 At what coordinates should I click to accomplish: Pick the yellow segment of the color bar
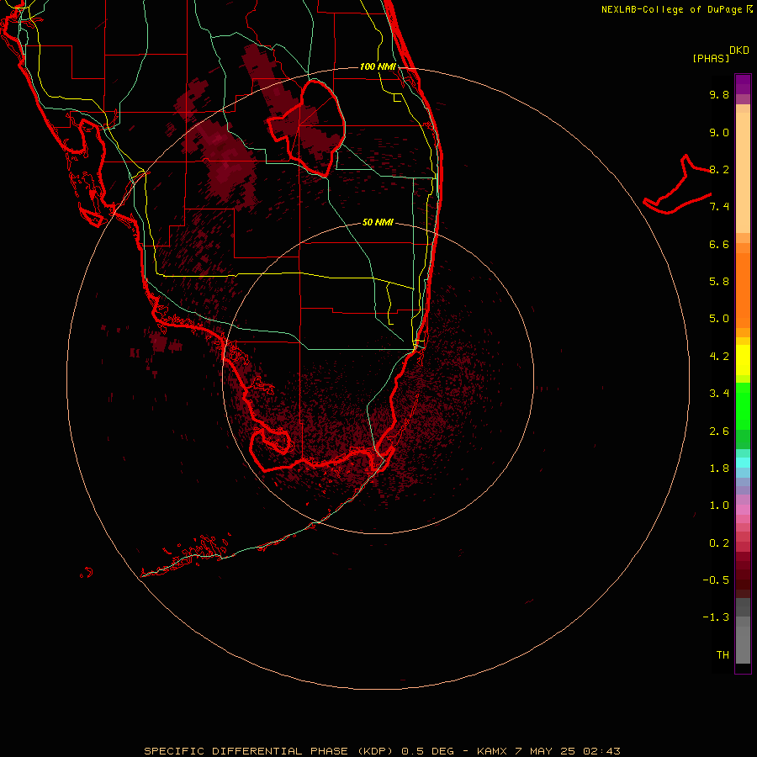pos(743,360)
